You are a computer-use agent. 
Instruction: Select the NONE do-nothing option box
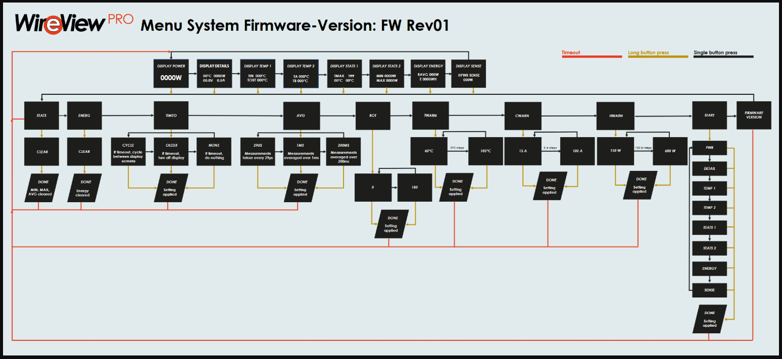point(214,151)
